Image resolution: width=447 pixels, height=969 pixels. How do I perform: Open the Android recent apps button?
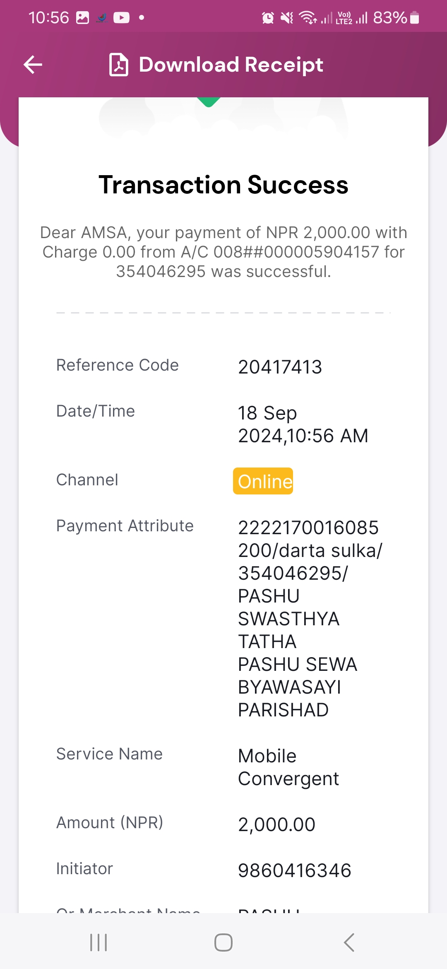(99, 942)
